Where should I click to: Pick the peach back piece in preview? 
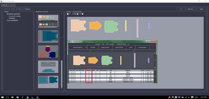pyautogui.click(x=78, y=26)
